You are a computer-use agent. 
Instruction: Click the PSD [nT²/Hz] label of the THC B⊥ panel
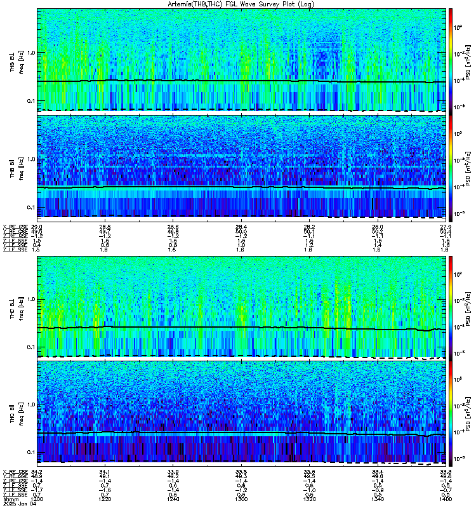point(468,309)
